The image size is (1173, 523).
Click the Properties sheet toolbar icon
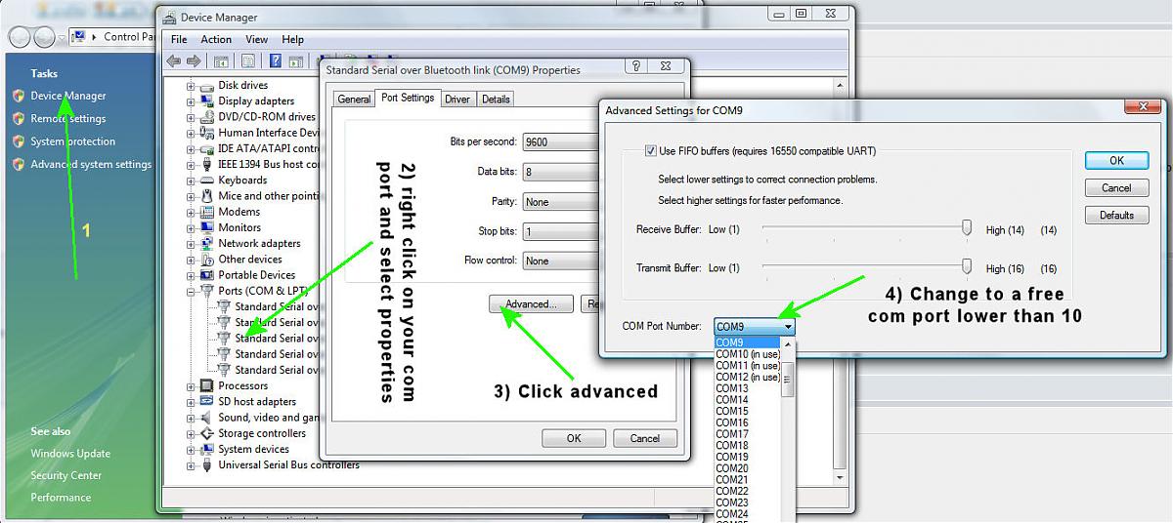coord(248,60)
